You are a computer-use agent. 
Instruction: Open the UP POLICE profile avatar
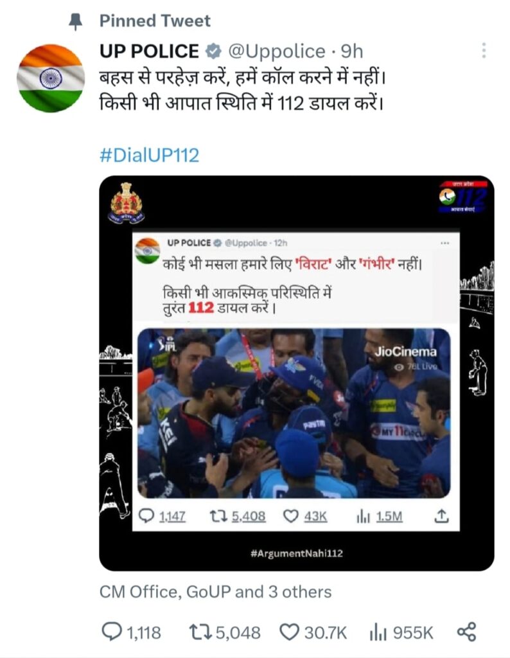(x=51, y=78)
